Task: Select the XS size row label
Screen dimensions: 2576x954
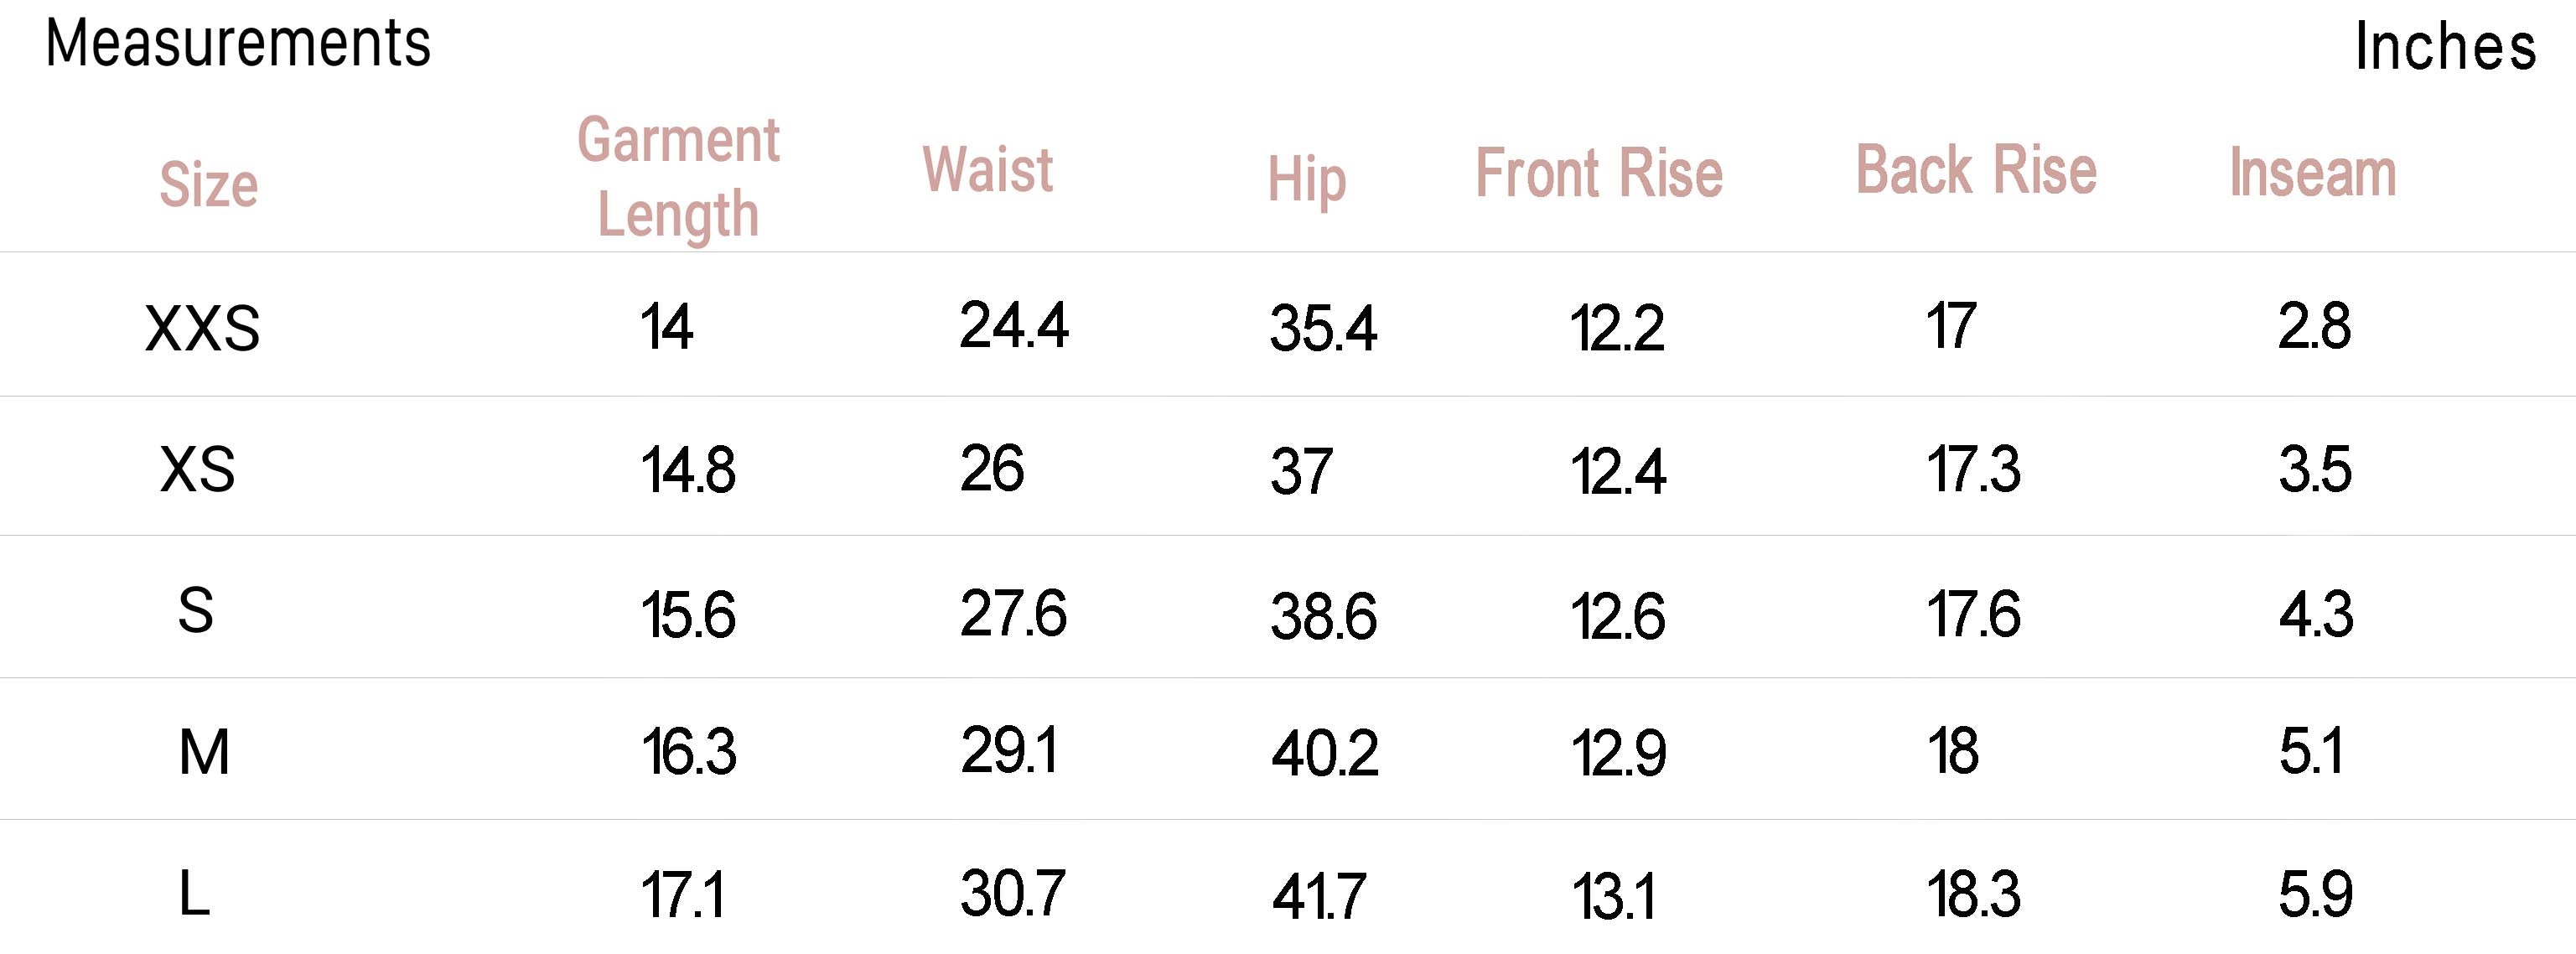Action: pos(197,469)
